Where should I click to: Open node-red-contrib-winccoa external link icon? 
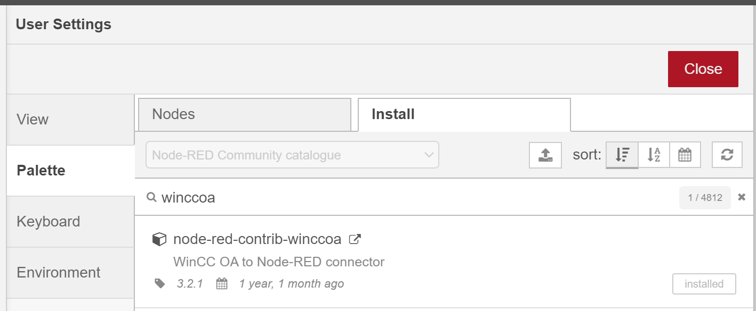point(355,239)
